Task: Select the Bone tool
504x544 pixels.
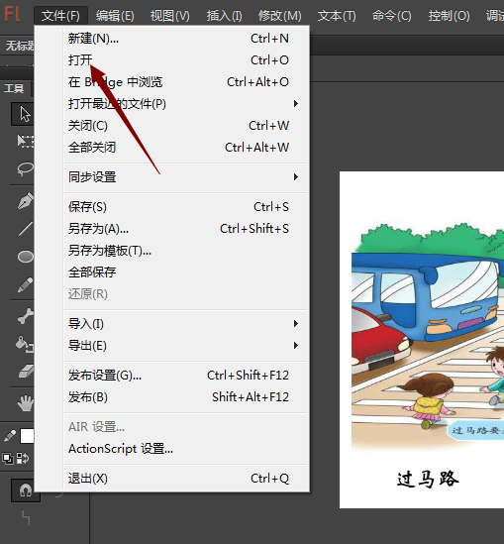Action: coord(26,316)
